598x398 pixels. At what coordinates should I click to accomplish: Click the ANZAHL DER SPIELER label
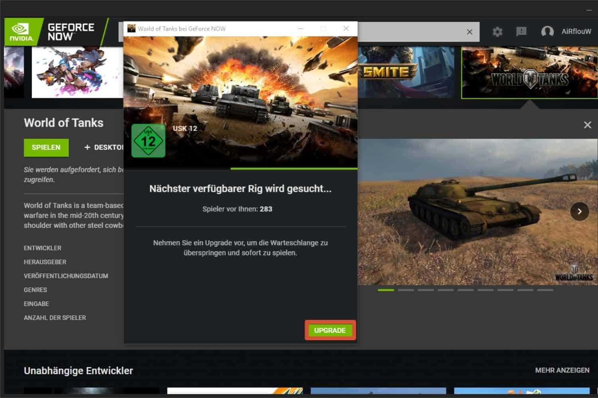tap(55, 318)
